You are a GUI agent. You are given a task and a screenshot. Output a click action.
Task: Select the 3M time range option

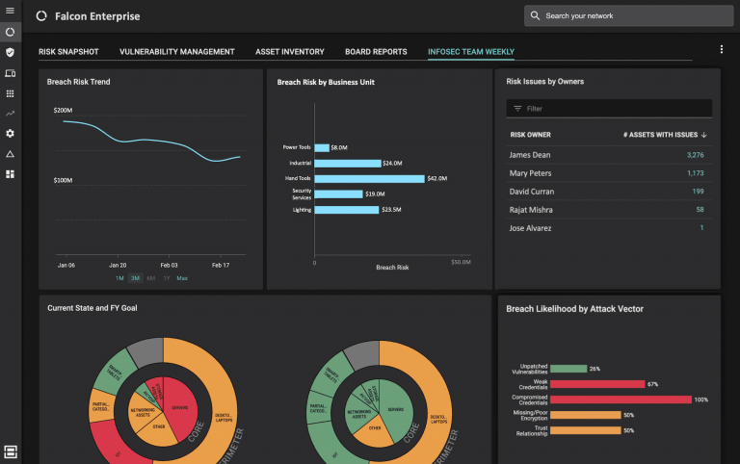point(135,278)
